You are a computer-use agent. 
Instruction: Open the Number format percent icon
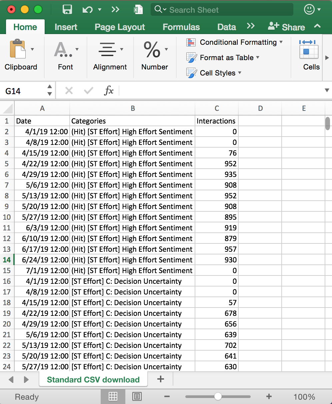[152, 49]
